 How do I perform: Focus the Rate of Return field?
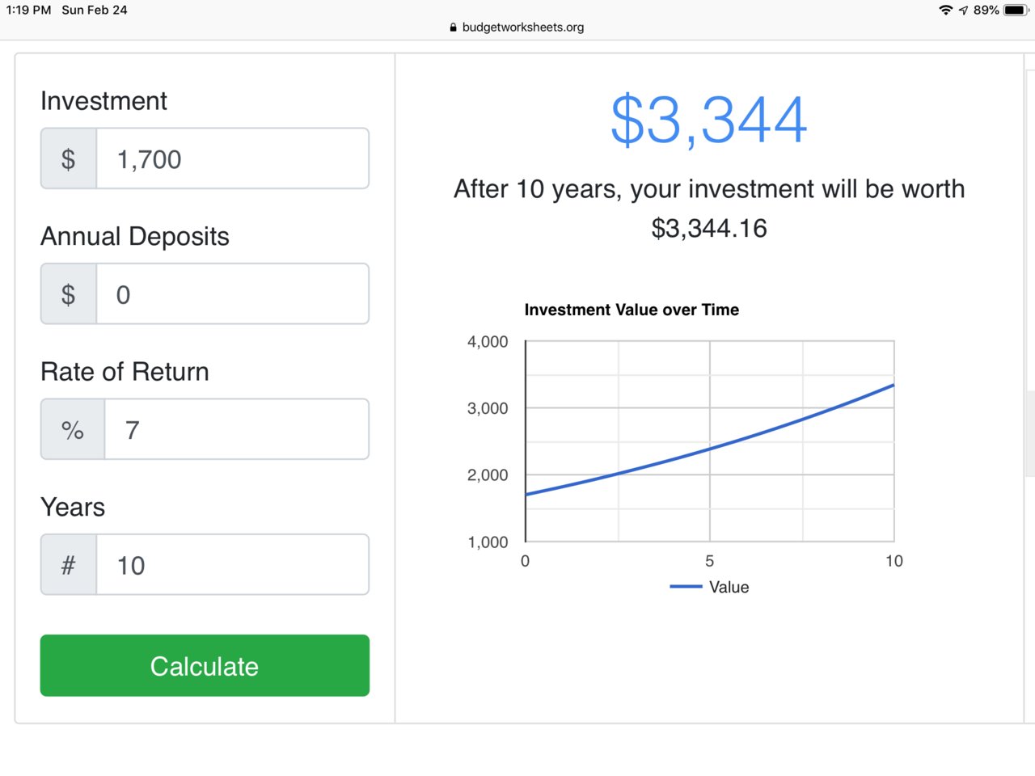coord(236,430)
